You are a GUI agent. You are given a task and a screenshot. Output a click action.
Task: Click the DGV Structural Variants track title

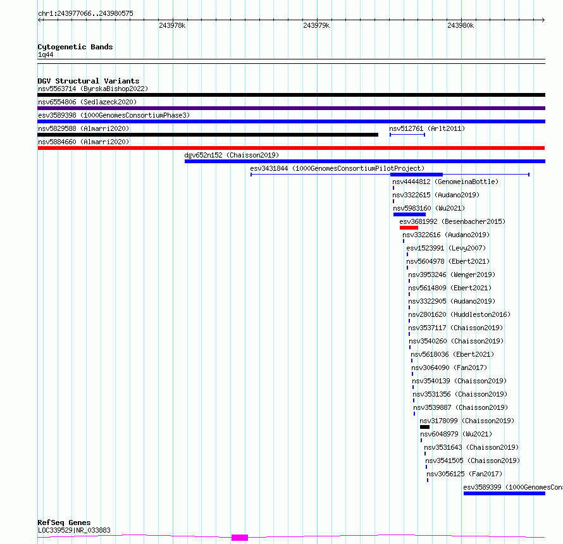pos(89,81)
